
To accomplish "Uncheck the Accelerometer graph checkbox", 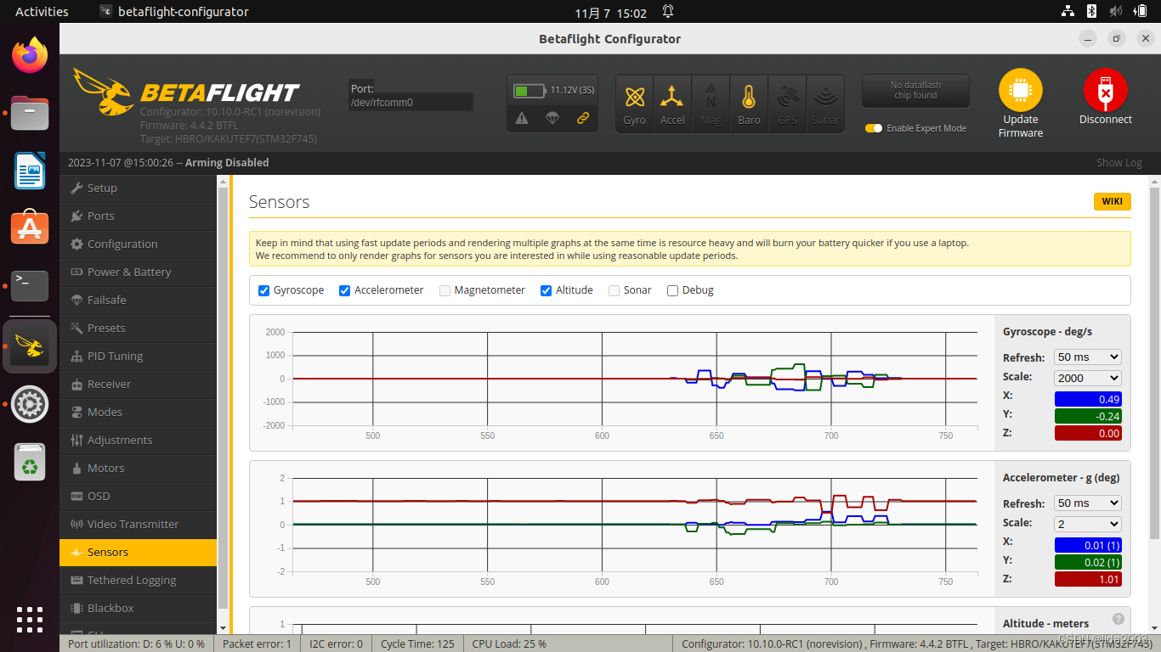I will [345, 290].
